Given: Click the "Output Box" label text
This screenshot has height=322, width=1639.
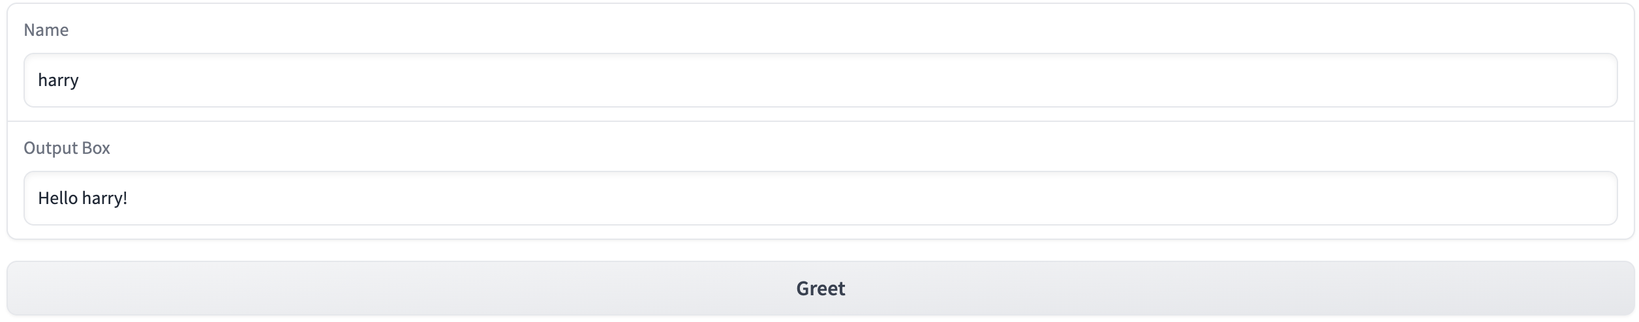Looking at the screenshot, I should tap(67, 148).
